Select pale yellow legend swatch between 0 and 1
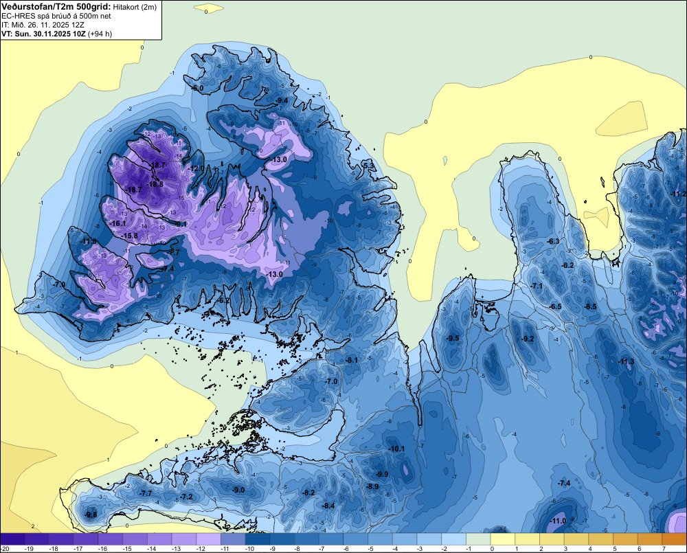Viewport: 687px width, 553px height. click(x=503, y=539)
